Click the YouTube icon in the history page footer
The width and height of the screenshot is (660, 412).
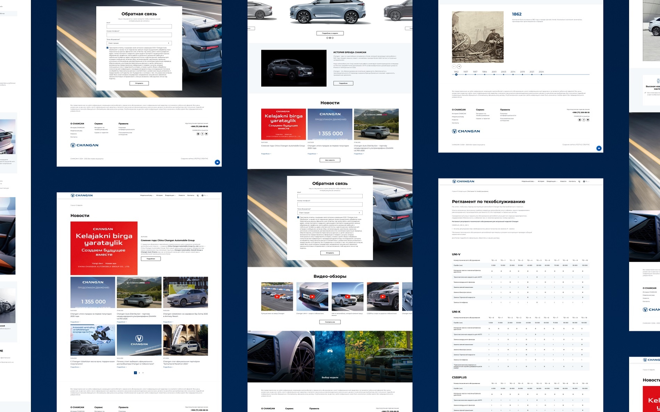[x=588, y=120]
